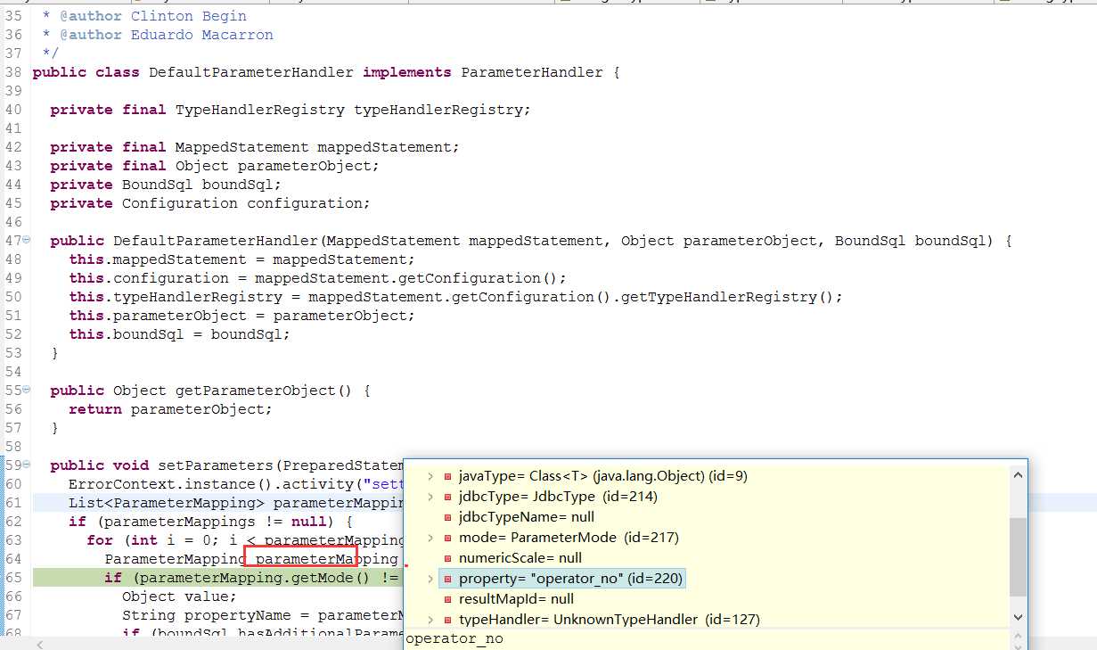Viewport: 1097px width, 650px height.
Task: Expand the jdbcType variable node
Action: [430, 497]
